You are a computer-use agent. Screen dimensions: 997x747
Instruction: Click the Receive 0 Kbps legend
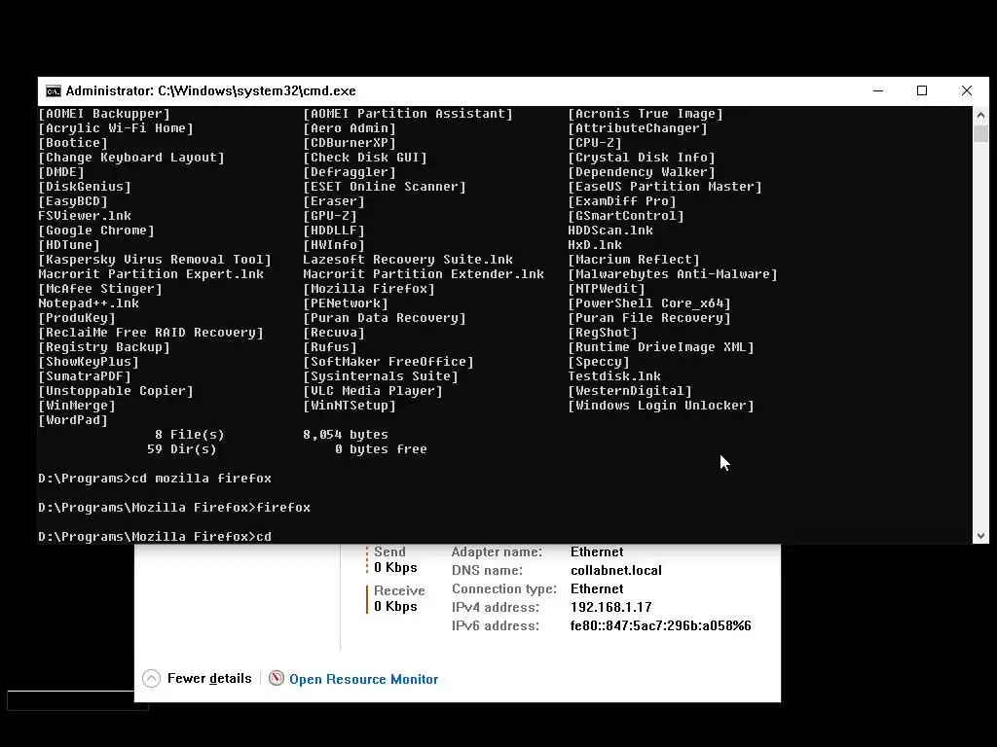coord(395,598)
